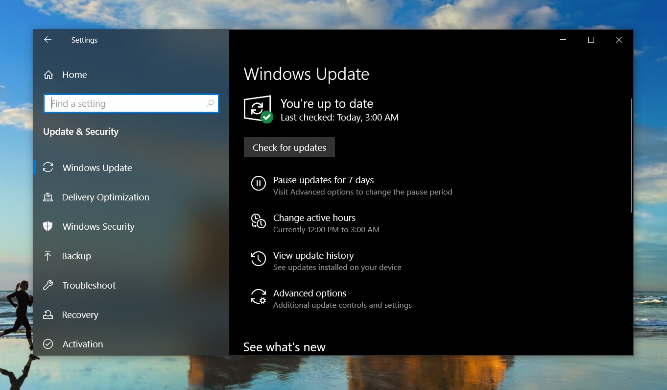Click 'See updates installed on your device' text
This screenshot has width=667, height=390.
pos(337,268)
